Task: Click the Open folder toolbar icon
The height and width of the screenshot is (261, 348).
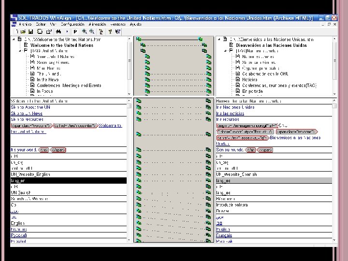Action: (x=23, y=32)
